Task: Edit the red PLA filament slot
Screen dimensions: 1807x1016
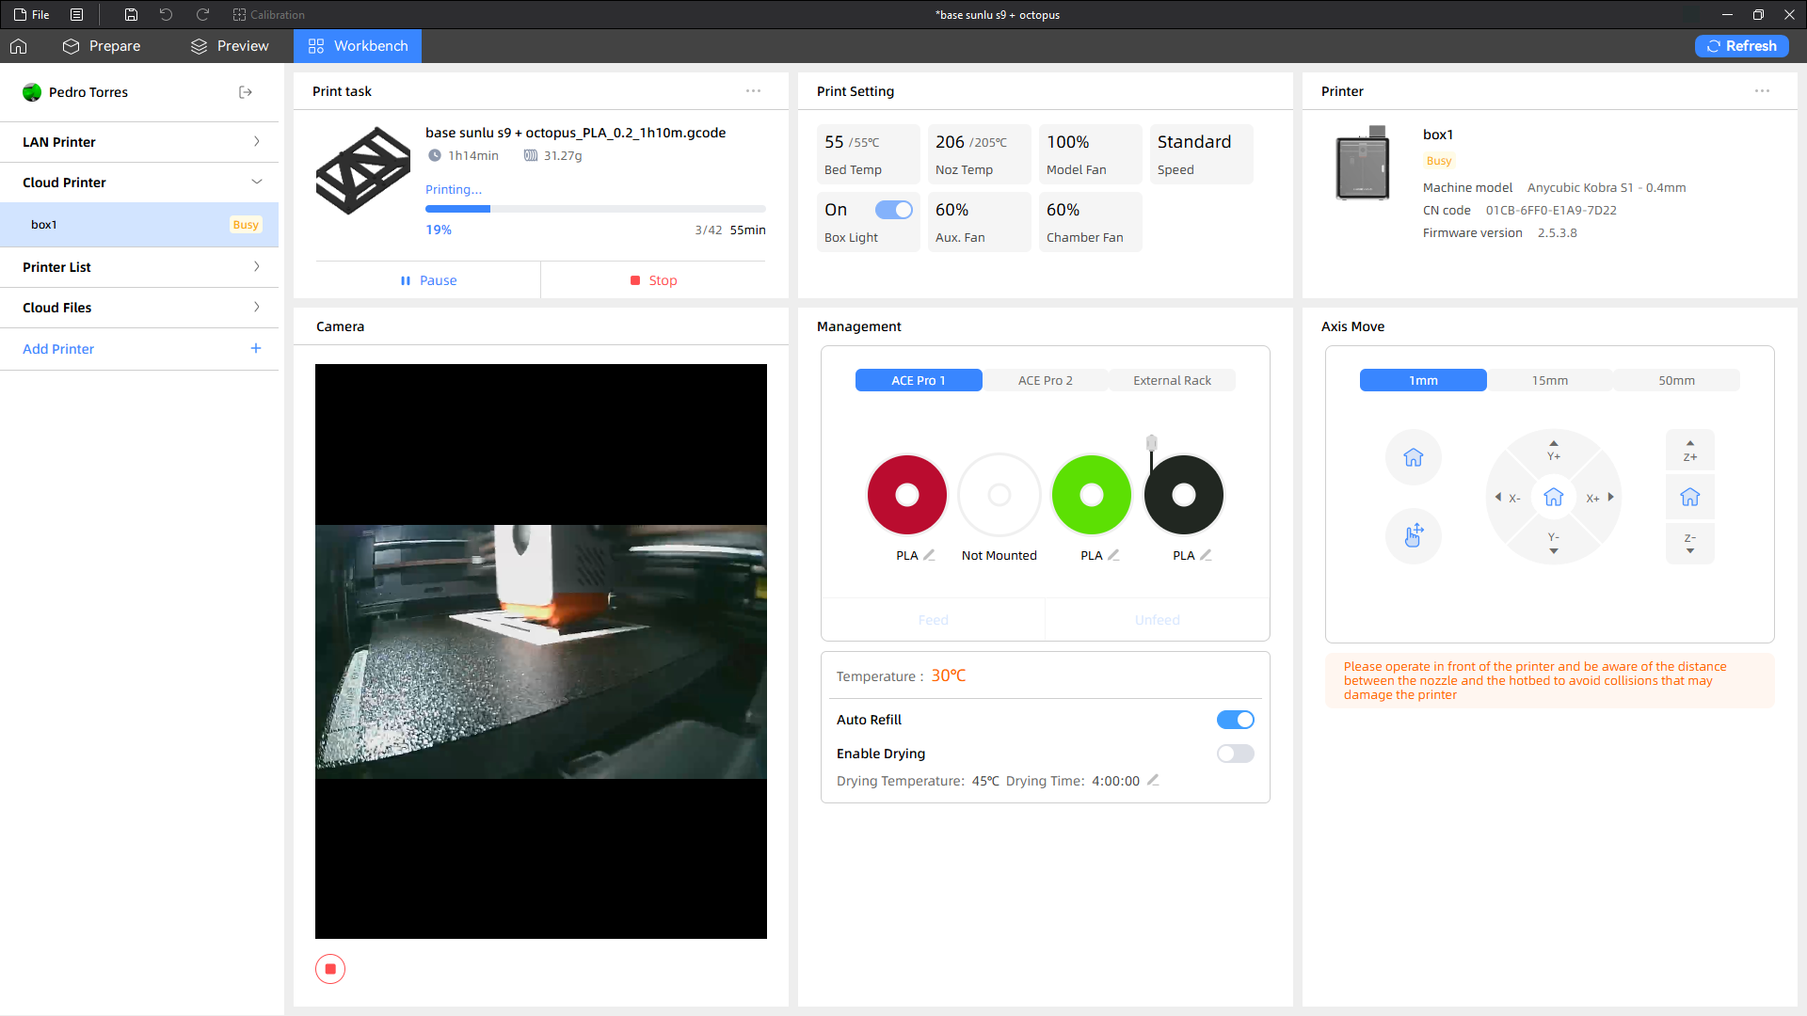Action: point(929,555)
